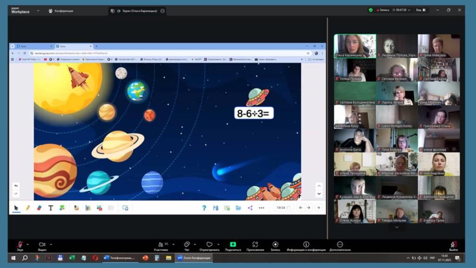Click the red Выйти leave button

click(454, 245)
